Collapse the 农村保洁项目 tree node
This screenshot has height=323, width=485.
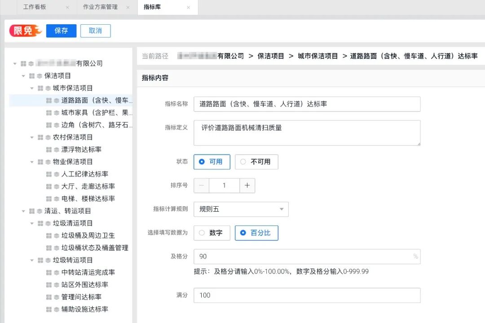[31, 137]
